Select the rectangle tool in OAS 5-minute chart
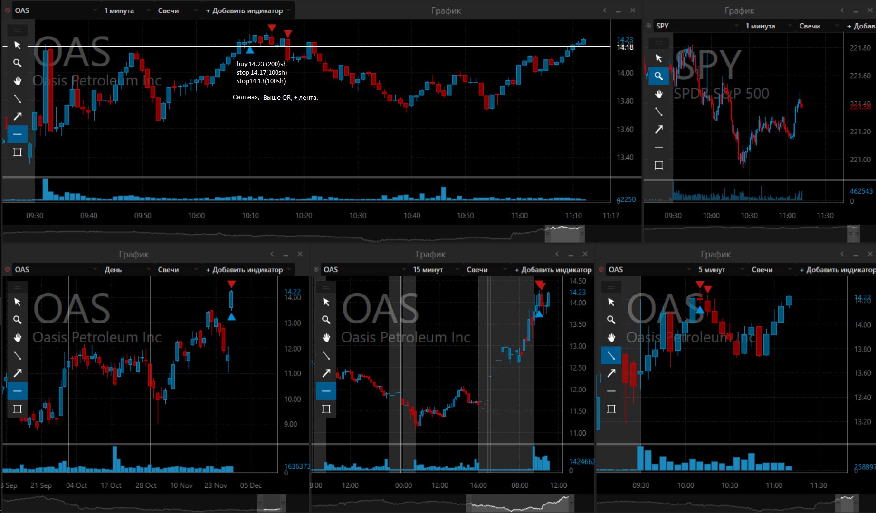 point(611,409)
